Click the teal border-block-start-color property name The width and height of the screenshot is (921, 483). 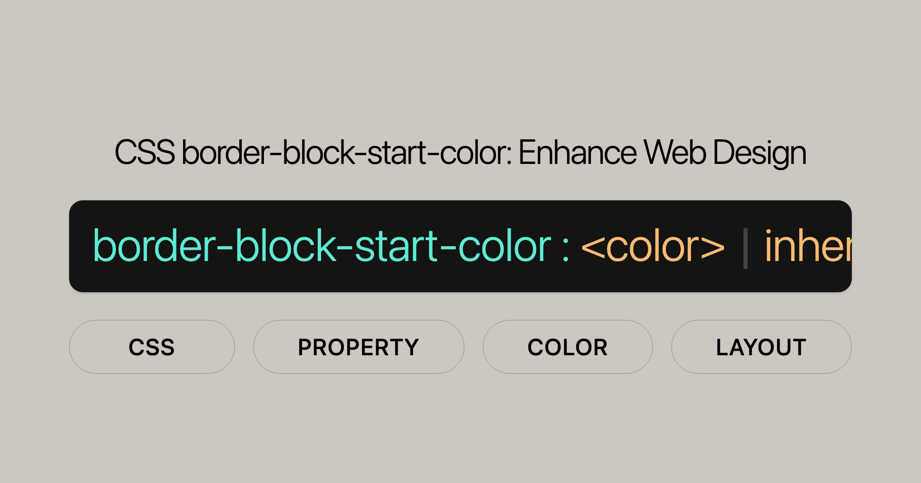[x=322, y=246]
